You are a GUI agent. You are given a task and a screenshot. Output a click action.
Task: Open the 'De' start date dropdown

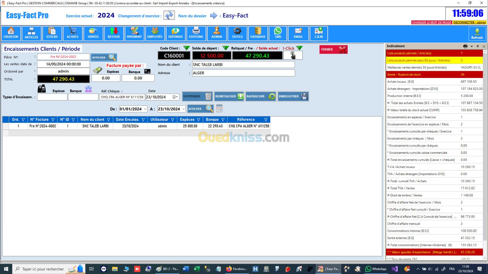145,109
